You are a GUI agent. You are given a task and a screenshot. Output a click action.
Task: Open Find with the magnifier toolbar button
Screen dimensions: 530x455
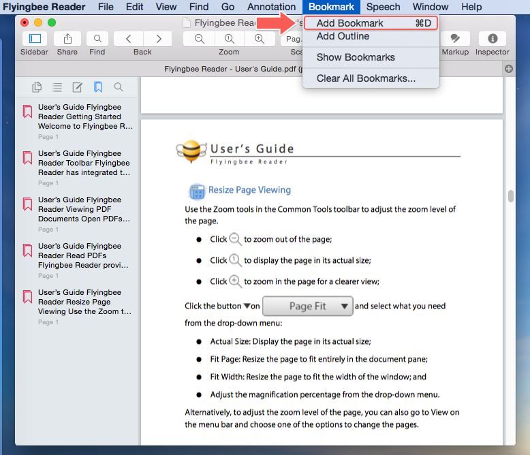tap(97, 39)
